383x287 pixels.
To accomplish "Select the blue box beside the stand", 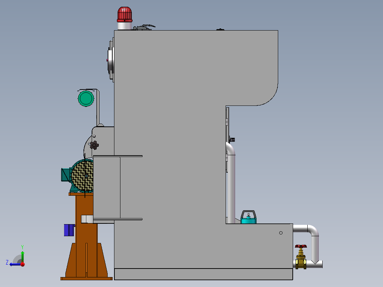I will point(68,230).
